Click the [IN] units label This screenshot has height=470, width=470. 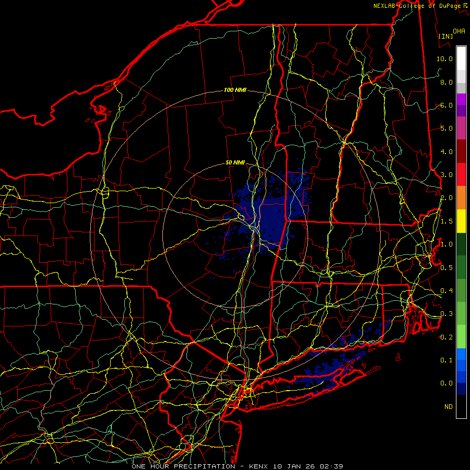[x=445, y=36]
